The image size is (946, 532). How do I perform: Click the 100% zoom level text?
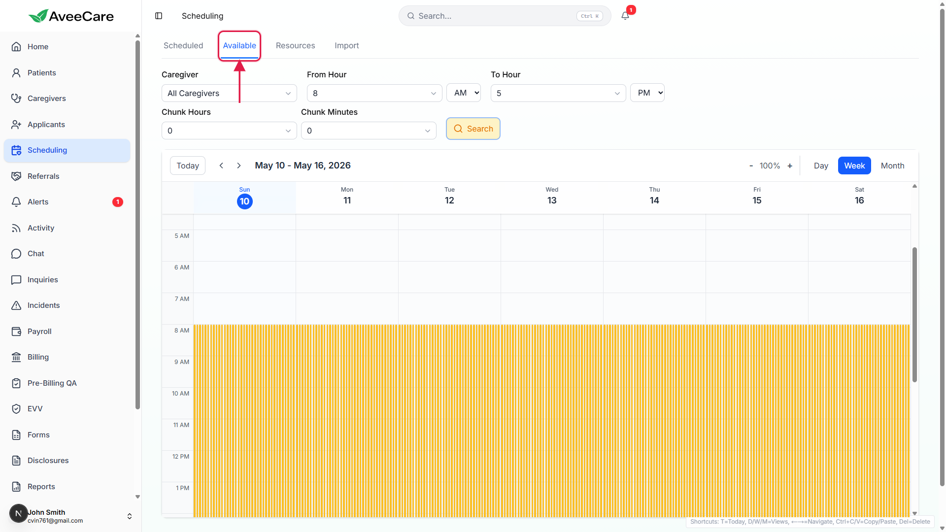pyautogui.click(x=770, y=166)
